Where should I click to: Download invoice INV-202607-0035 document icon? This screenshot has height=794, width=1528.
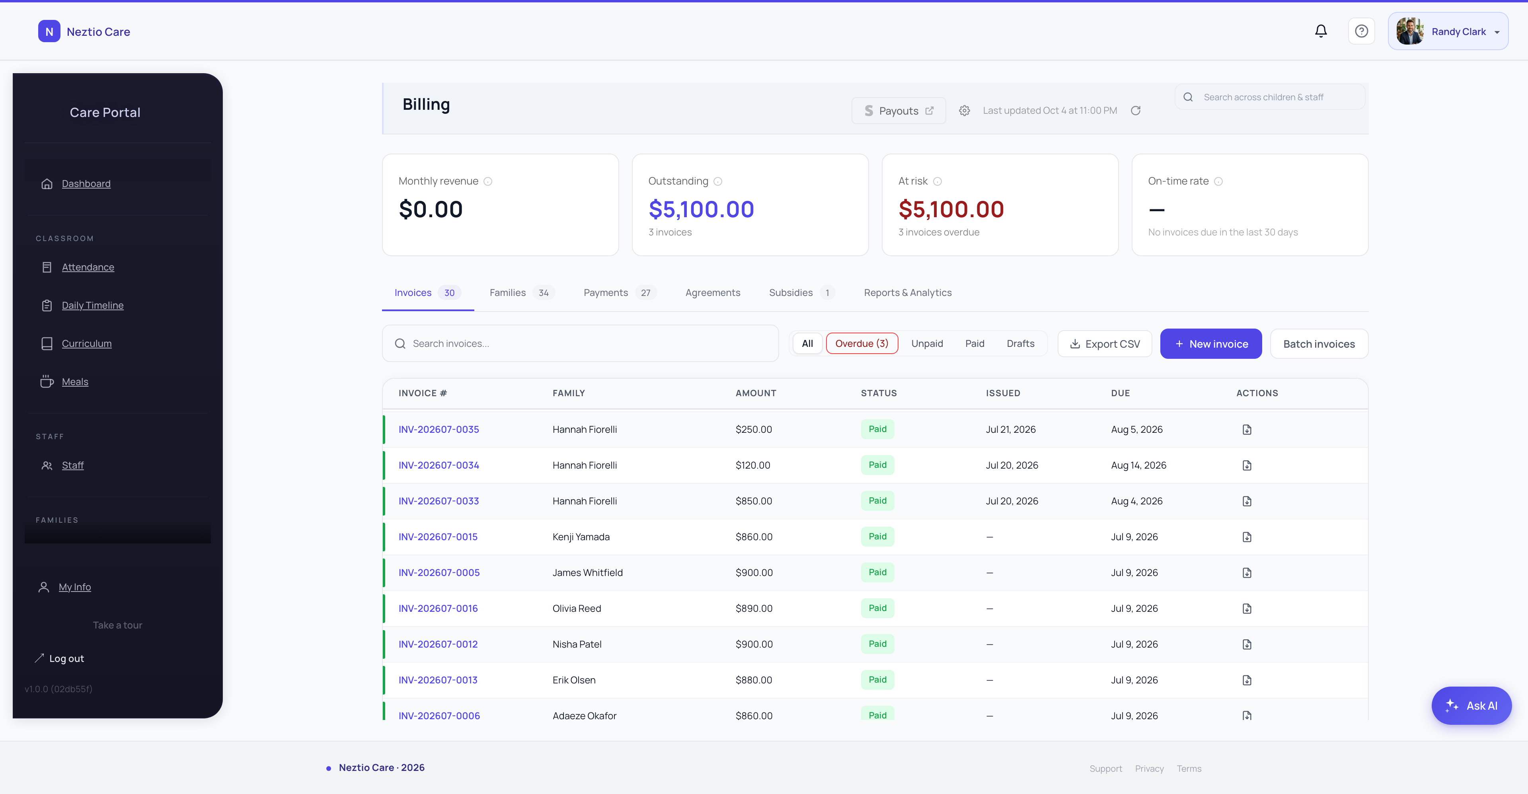1247,430
